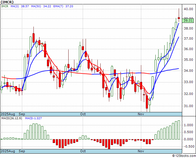Click the 2025Aug label on price chart axis
This screenshot has height=158, width=196.
pos(8,114)
